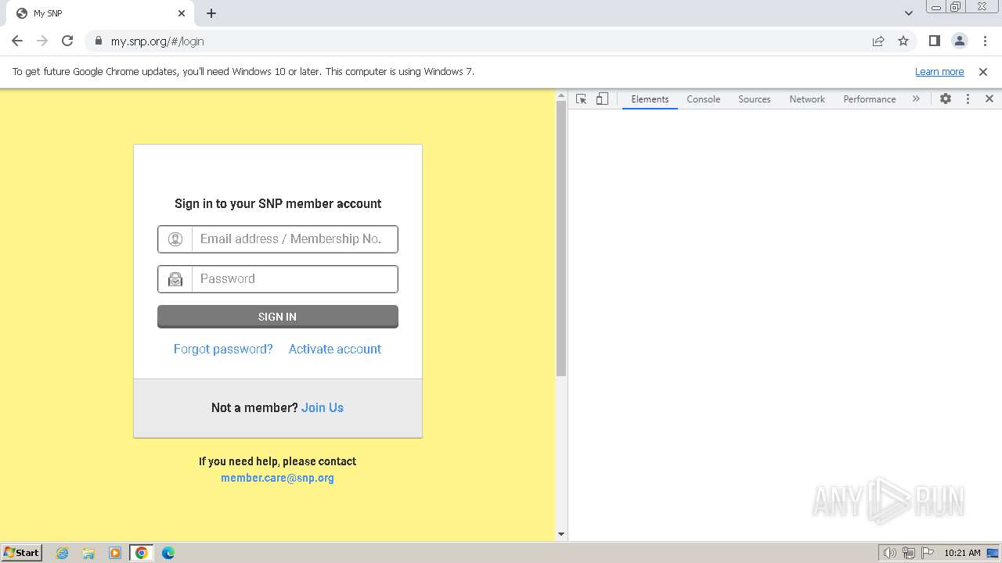This screenshot has height=563, width=1002.
Task: Restore down the Chrome window
Action: tap(956, 7)
